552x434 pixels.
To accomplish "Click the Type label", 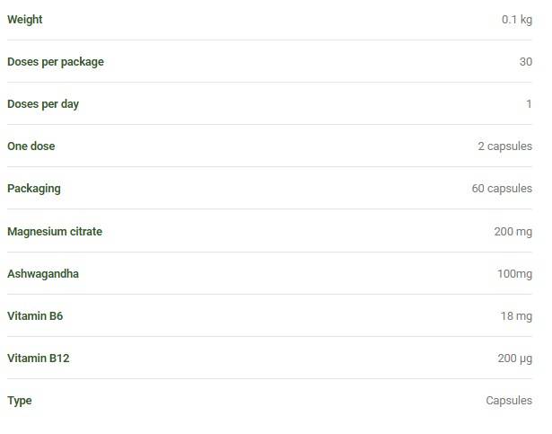I will point(20,401).
